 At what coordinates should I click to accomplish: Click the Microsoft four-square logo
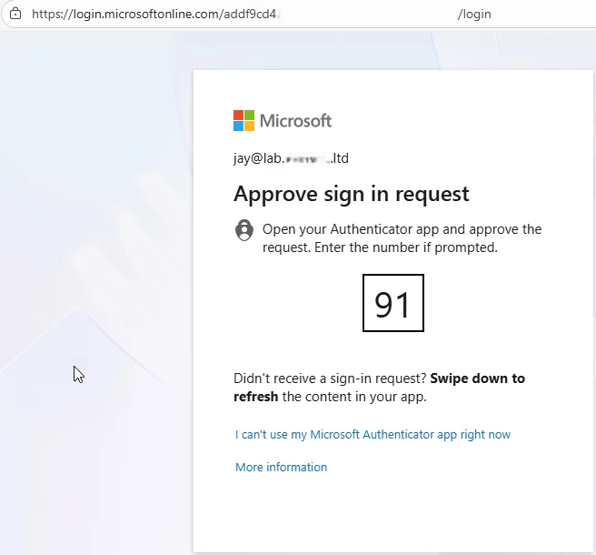click(x=243, y=121)
